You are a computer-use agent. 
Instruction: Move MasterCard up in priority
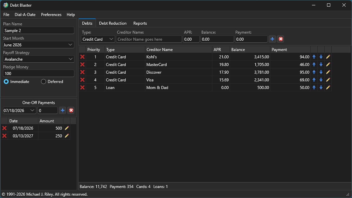point(314,65)
